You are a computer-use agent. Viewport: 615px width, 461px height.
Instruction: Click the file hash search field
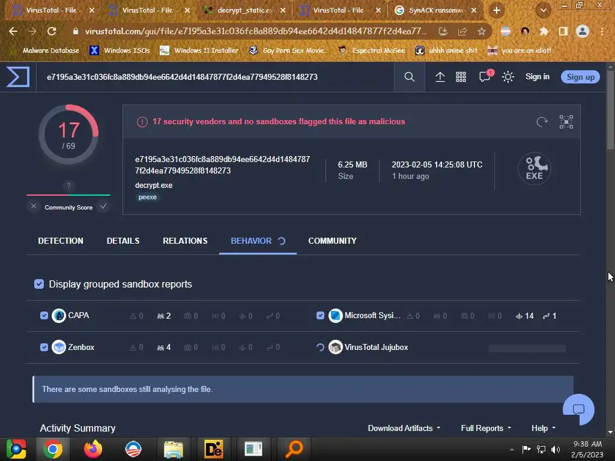(x=215, y=77)
